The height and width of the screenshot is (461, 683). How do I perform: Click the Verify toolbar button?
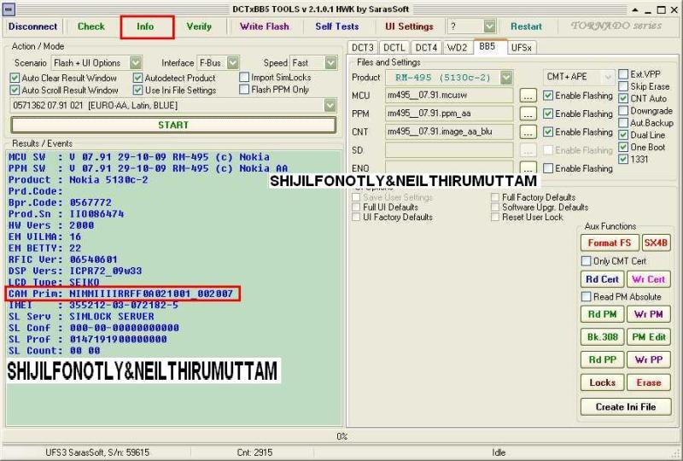(199, 26)
